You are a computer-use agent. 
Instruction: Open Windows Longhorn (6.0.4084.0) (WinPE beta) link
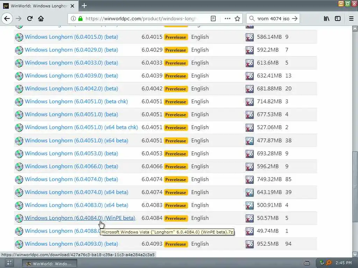[x=80, y=218]
